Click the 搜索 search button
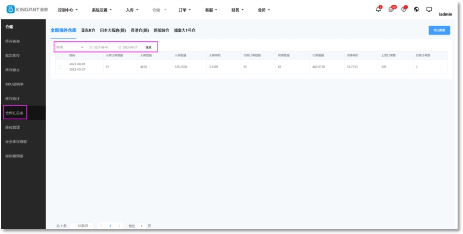463x234 pixels. point(149,47)
